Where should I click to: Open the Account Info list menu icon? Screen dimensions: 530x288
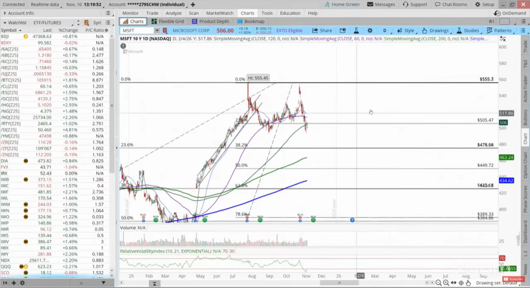point(108,13)
